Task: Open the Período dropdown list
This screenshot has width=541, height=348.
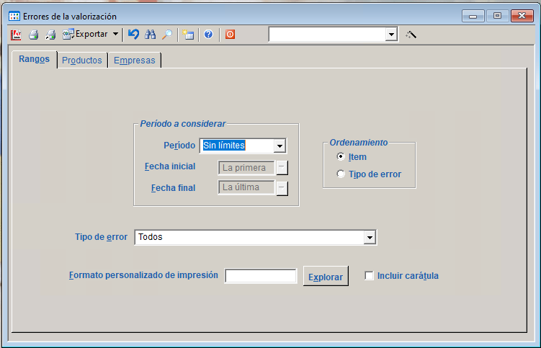Action: pos(280,146)
